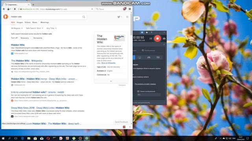
Task: Switch to the Videos results tab
Action: [x=28, y=22]
